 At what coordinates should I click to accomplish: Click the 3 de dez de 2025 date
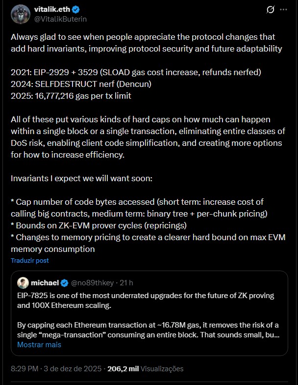[74, 369]
